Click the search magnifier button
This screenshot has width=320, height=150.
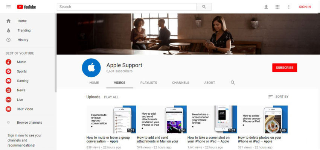[204, 7]
